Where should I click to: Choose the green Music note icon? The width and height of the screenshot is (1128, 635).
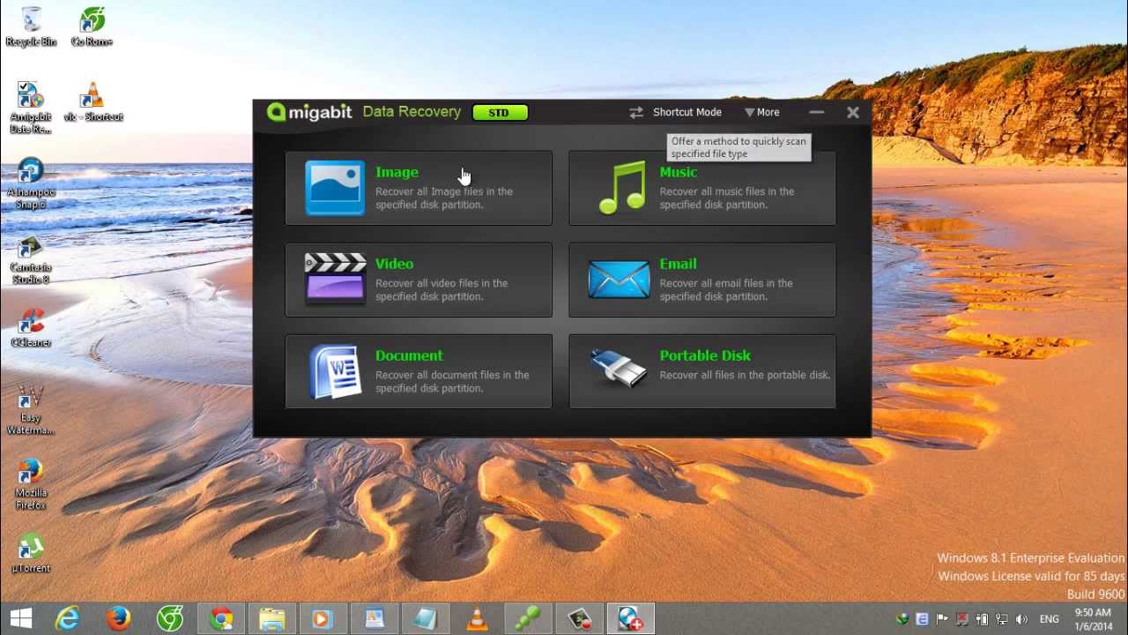point(621,188)
